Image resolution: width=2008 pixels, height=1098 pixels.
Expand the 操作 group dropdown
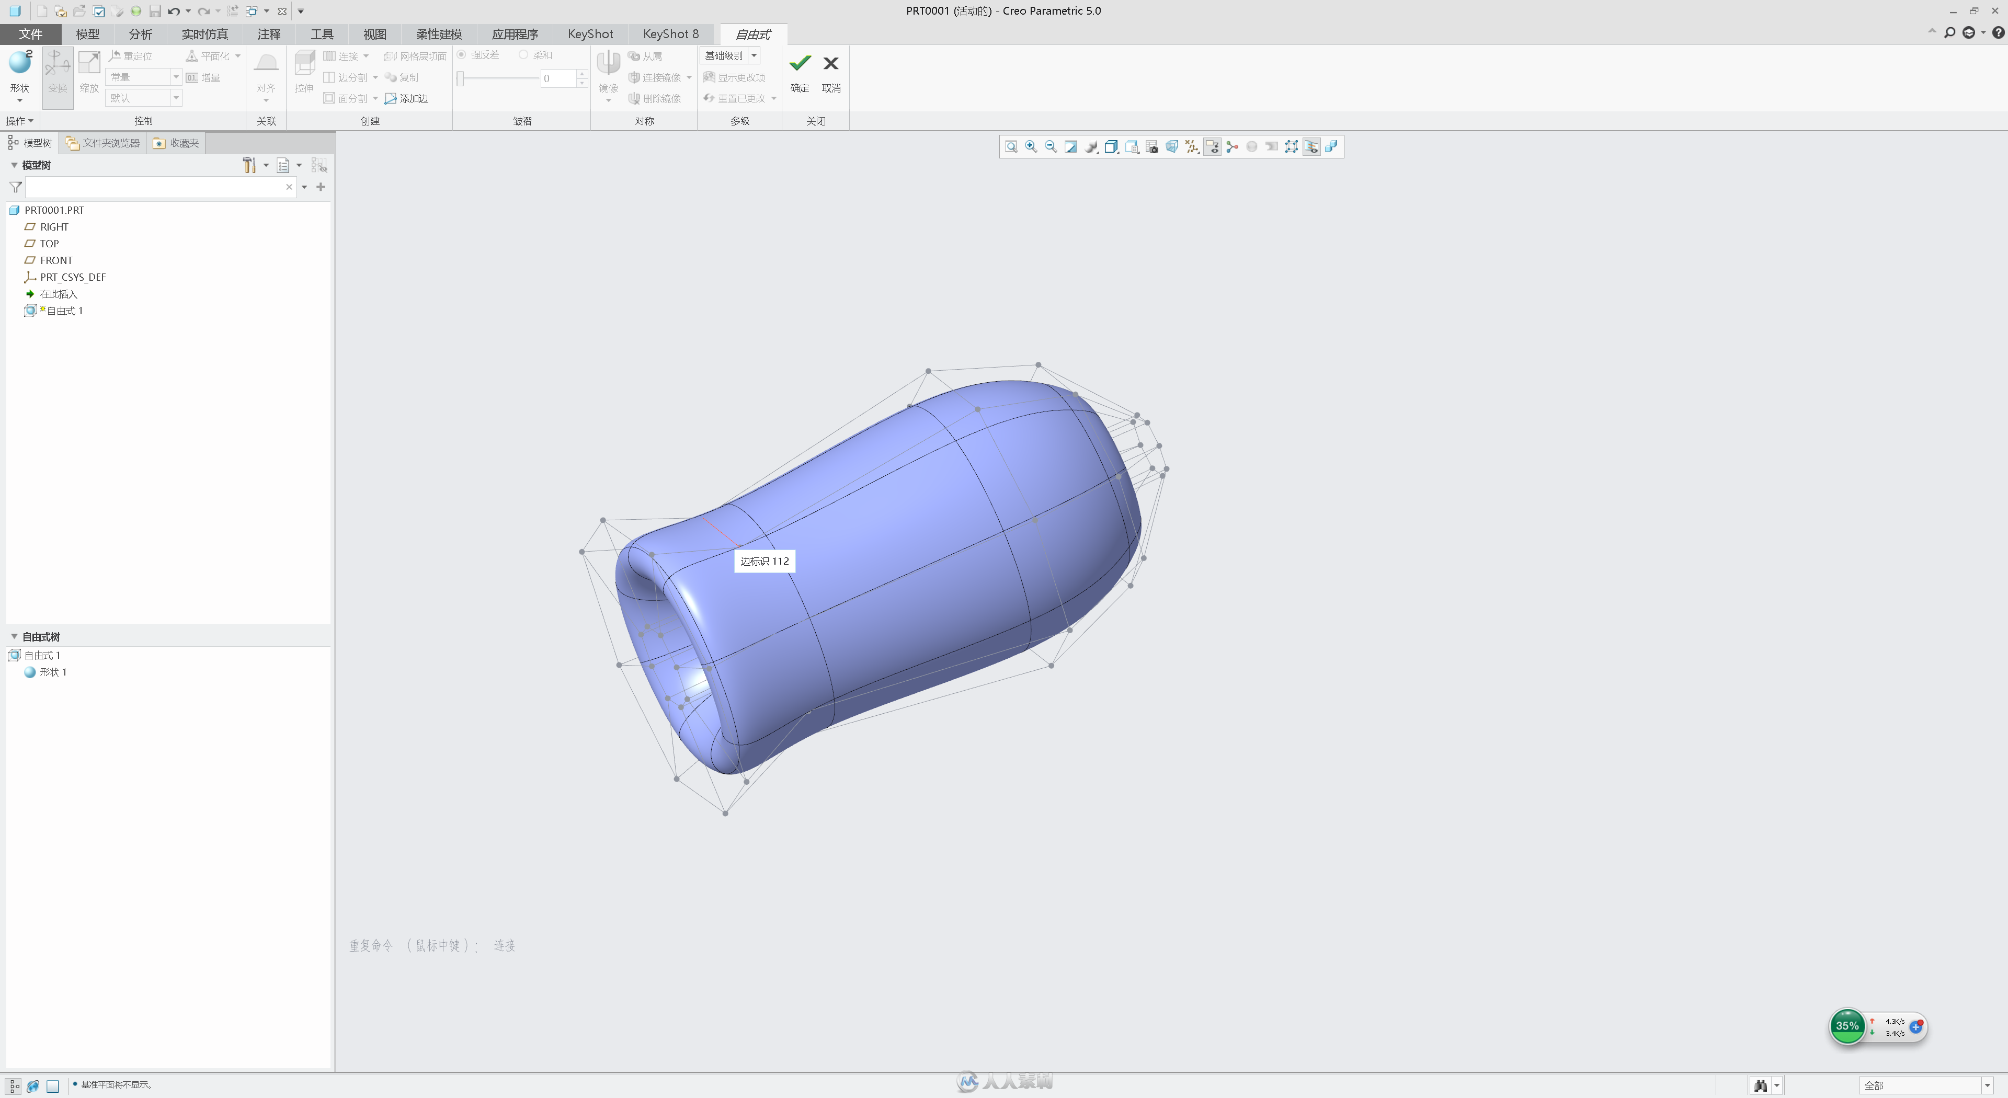coord(19,121)
